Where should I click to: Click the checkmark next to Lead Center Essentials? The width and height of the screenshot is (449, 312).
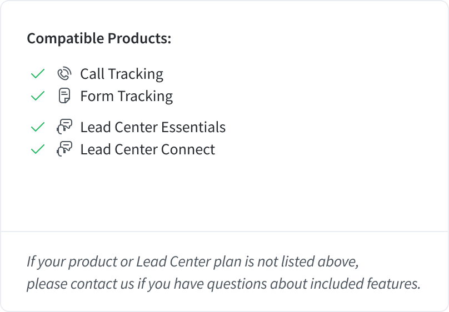[38, 127]
